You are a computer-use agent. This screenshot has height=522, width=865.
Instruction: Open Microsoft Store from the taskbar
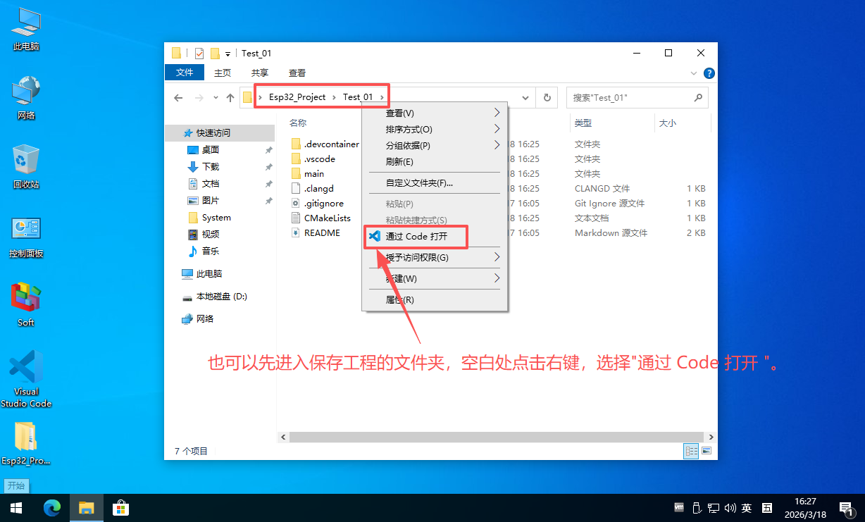[x=120, y=508]
